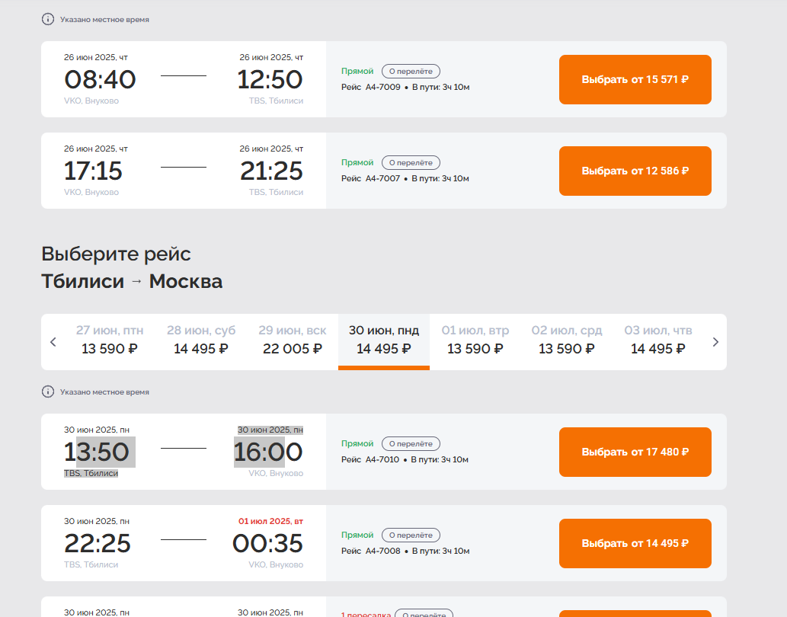Switch to 02 июл, срд date
Screen dimensions: 787x617
click(567, 340)
